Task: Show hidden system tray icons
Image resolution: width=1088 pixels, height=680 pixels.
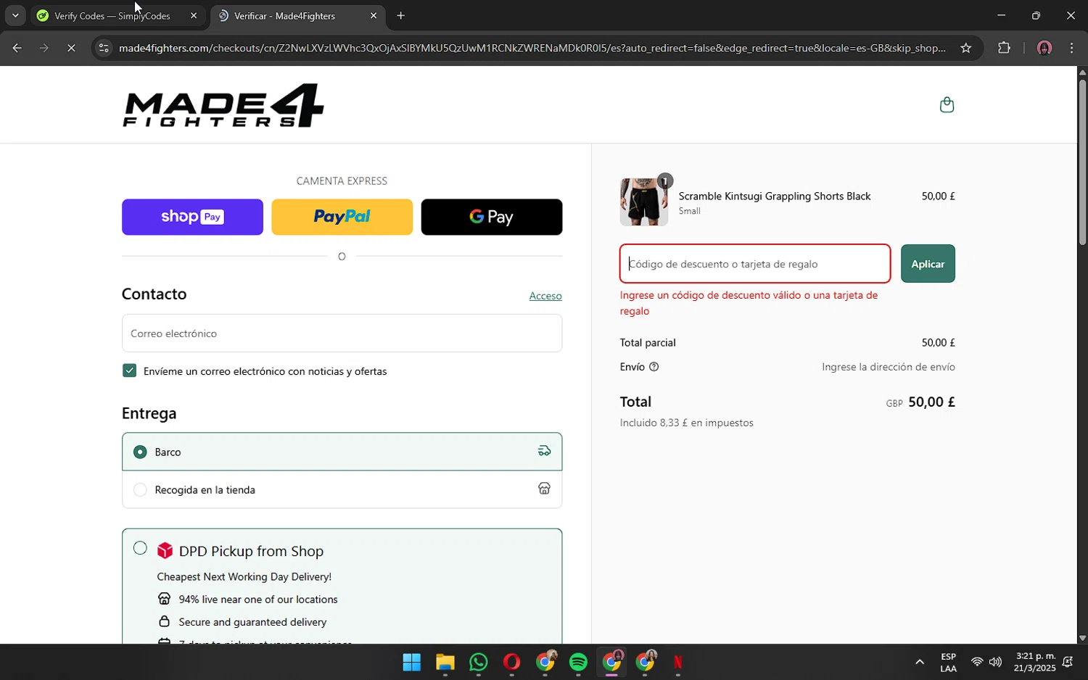Action: [x=919, y=662]
